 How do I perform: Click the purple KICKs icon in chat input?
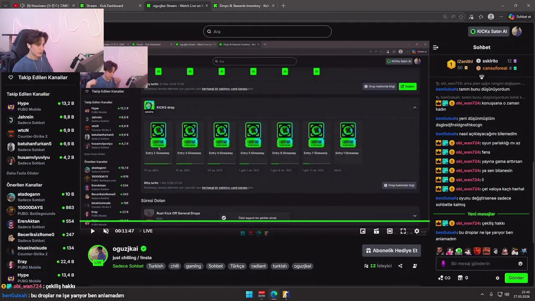tap(443, 264)
